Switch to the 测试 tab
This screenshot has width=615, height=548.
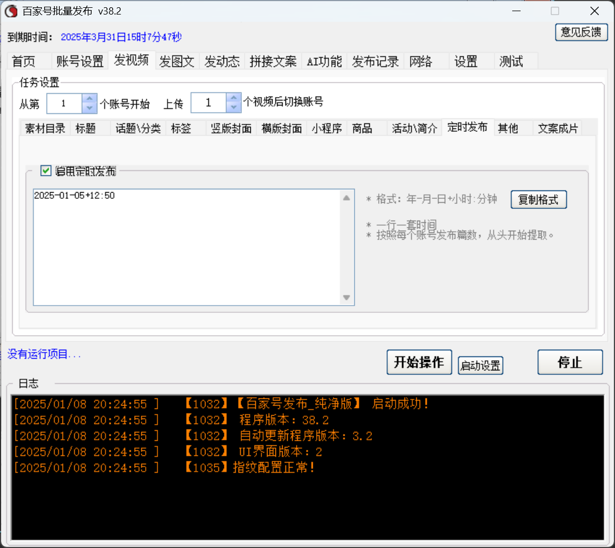click(516, 61)
